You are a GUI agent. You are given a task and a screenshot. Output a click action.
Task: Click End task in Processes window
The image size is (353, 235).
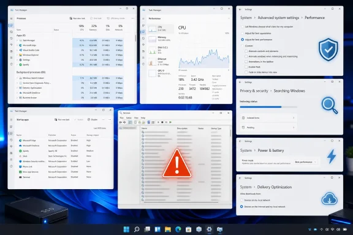coord(96,18)
